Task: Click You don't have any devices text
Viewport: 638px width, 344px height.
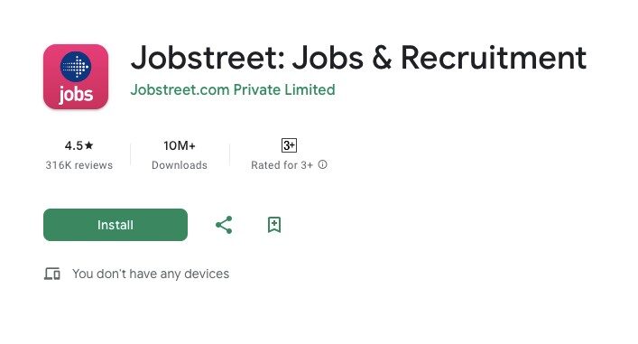Action: coord(151,274)
